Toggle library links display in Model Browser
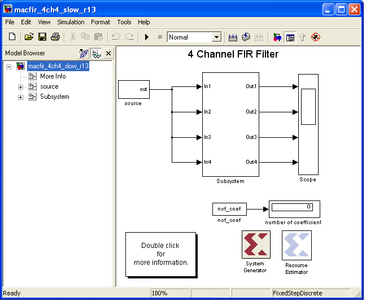This screenshot has width=366, height=301. pyautogui.click(x=84, y=53)
